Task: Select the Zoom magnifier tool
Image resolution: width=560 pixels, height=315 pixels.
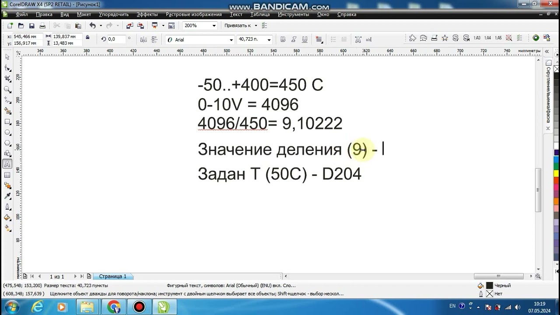Action: (7, 90)
